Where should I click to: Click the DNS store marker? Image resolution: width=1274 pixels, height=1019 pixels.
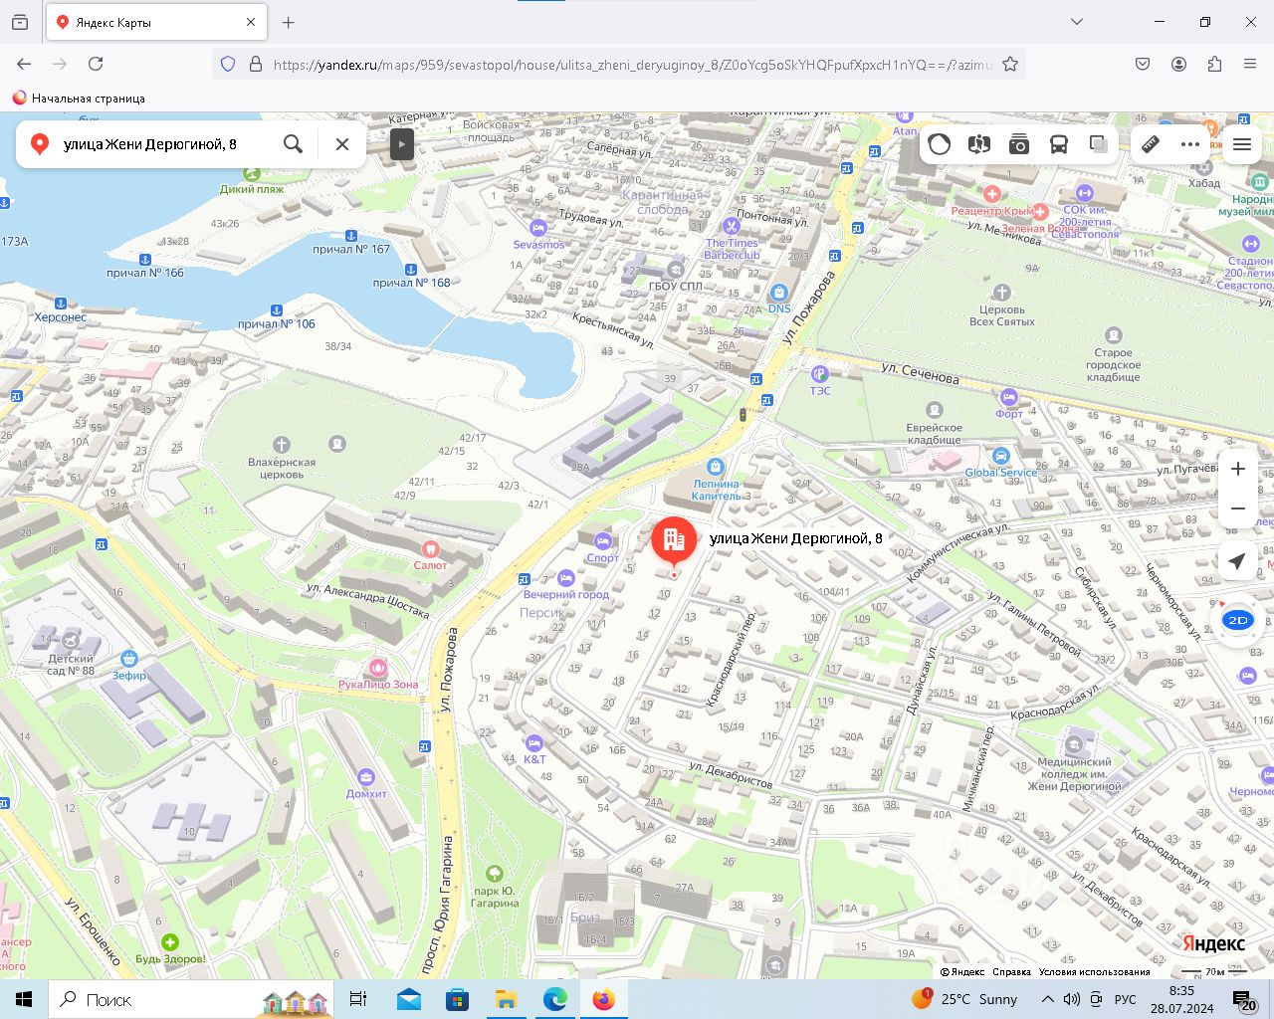pyautogui.click(x=779, y=293)
